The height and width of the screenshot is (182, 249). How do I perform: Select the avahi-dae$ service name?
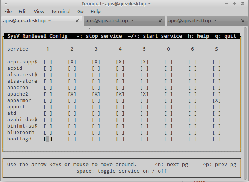22,120
